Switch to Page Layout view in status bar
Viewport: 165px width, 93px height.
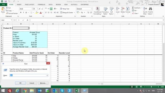pyautogui.click(x=136, y=87)
